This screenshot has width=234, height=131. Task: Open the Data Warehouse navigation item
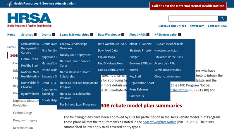109,35
